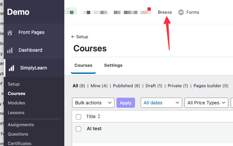Select the Courses tab

coord(83,65)
